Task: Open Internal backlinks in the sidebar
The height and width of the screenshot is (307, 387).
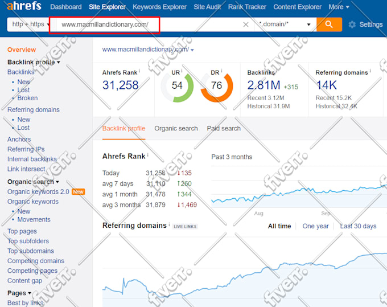Action: 32,159
